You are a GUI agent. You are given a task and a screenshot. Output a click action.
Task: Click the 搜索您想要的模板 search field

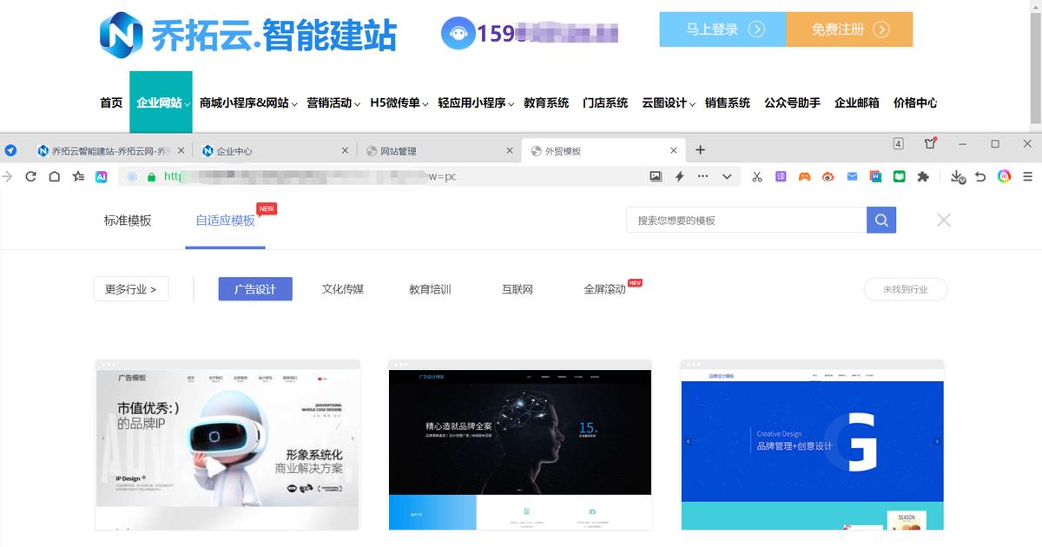[x=747, y=220]
